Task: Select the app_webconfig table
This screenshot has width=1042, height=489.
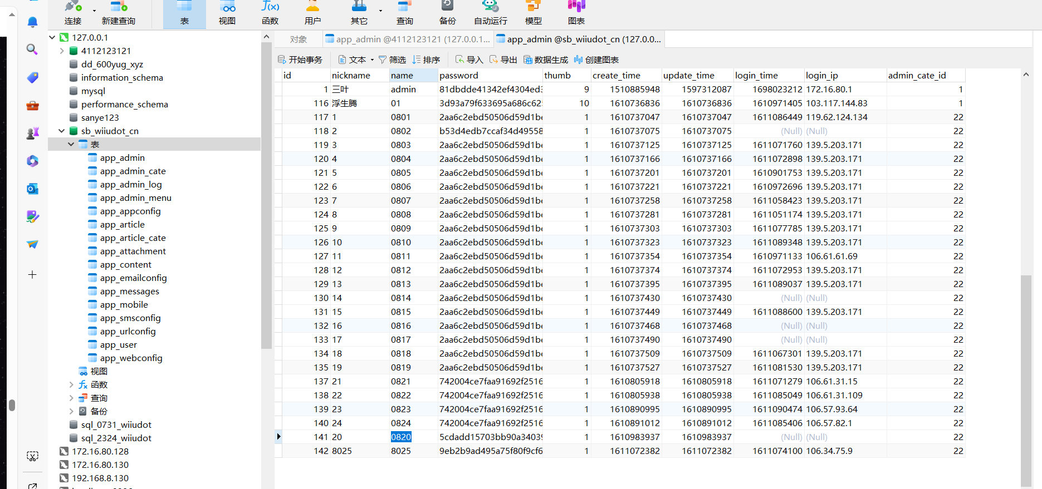Action: pyautogui.click(x=131, y=358)
